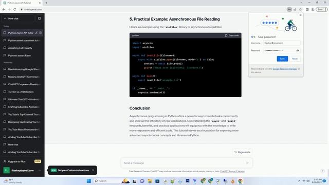Show hidden system tray icons

point(299,181)
